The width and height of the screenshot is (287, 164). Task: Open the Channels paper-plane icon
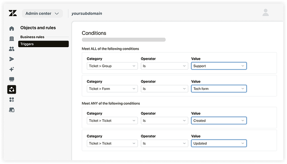[12, 59]
